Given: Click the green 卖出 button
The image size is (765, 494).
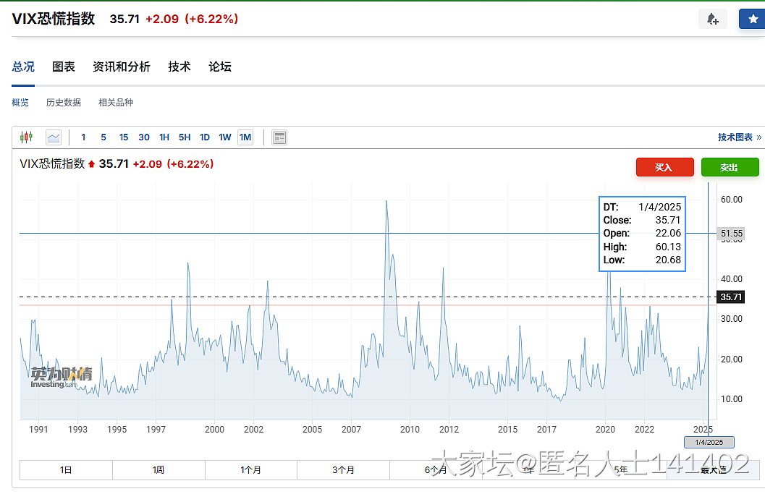Looking at the screenshot, I should tap(730, 167).
